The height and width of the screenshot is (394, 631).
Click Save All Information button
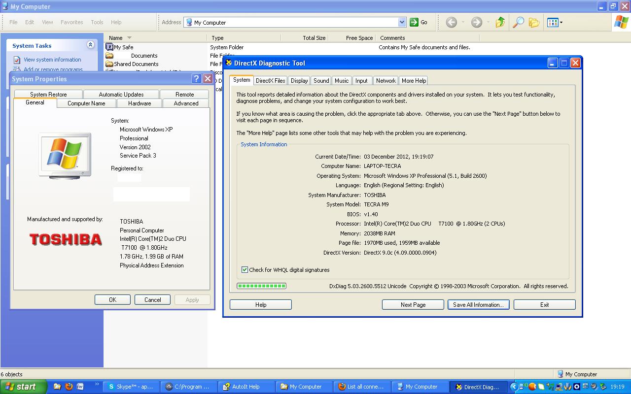tap(479, 305)
